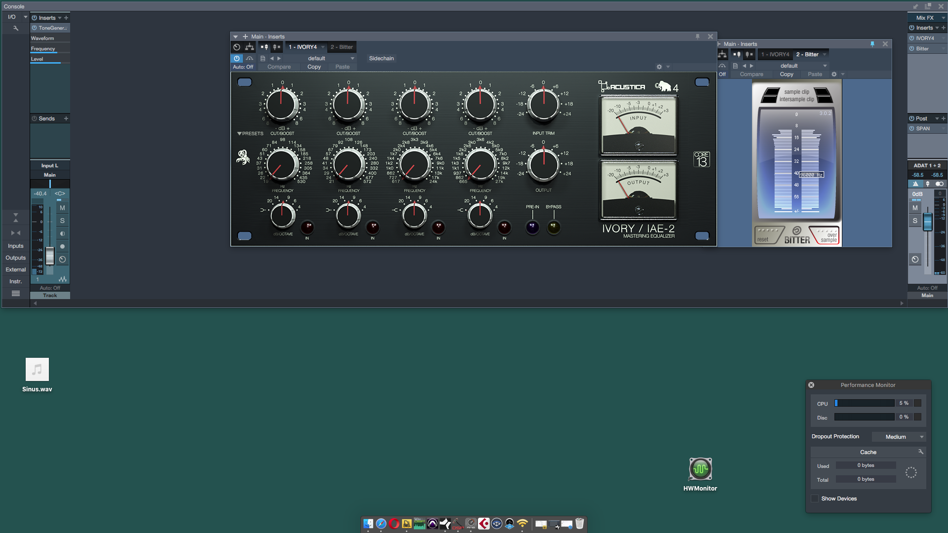Click the Sidechain button
The width and height of the screenshot is (948, 533).
pos(381,58)
